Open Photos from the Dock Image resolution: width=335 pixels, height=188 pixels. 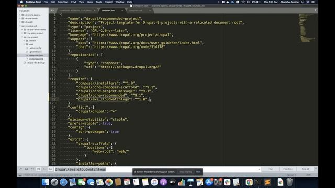pyautogui.click(x=109, y=182)
